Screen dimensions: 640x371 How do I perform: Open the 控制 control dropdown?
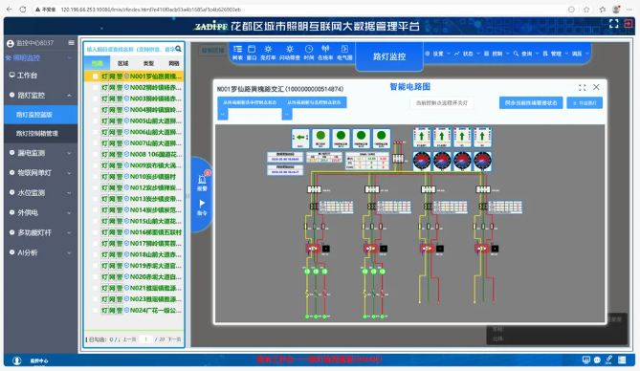[x=497, y=54]
